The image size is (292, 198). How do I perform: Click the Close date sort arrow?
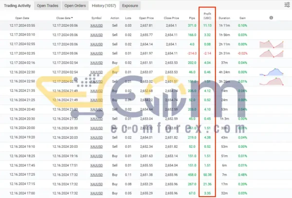[x=72, y=18]
